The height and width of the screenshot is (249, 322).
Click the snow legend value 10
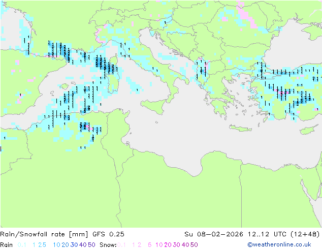159,245
